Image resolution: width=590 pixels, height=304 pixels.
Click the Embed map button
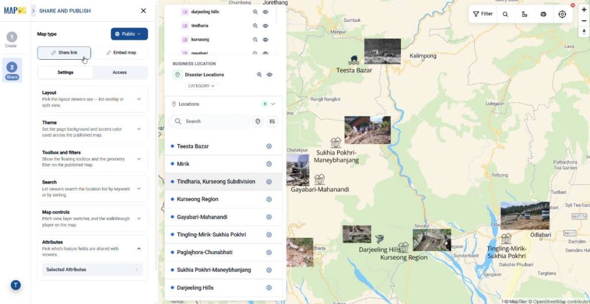tap(121, 53)
